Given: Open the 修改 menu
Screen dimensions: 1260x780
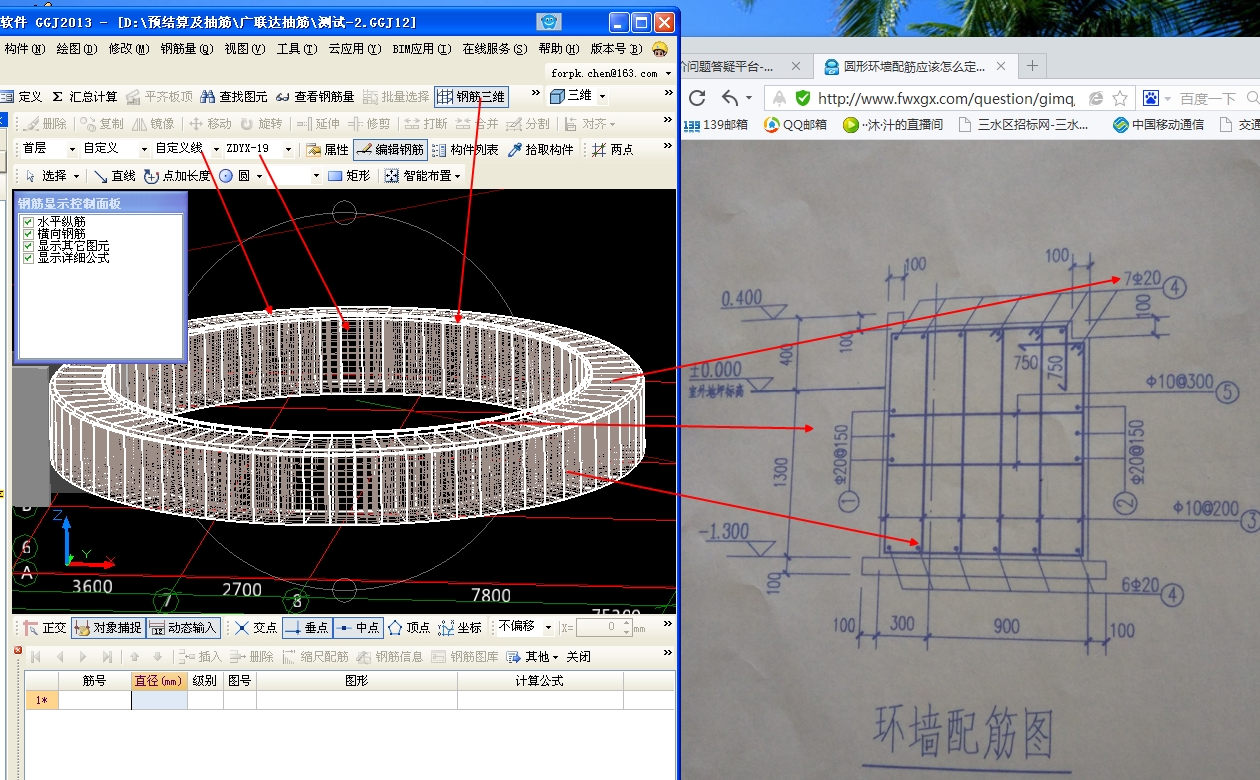Looking at the screenshot, I should [129, 48].
